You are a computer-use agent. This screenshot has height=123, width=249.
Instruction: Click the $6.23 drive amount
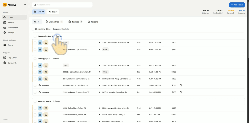click(174, 108)
